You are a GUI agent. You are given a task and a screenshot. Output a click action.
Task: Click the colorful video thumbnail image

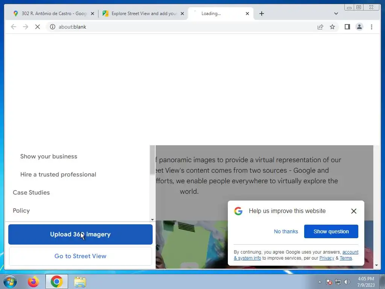tap(192, 245)
